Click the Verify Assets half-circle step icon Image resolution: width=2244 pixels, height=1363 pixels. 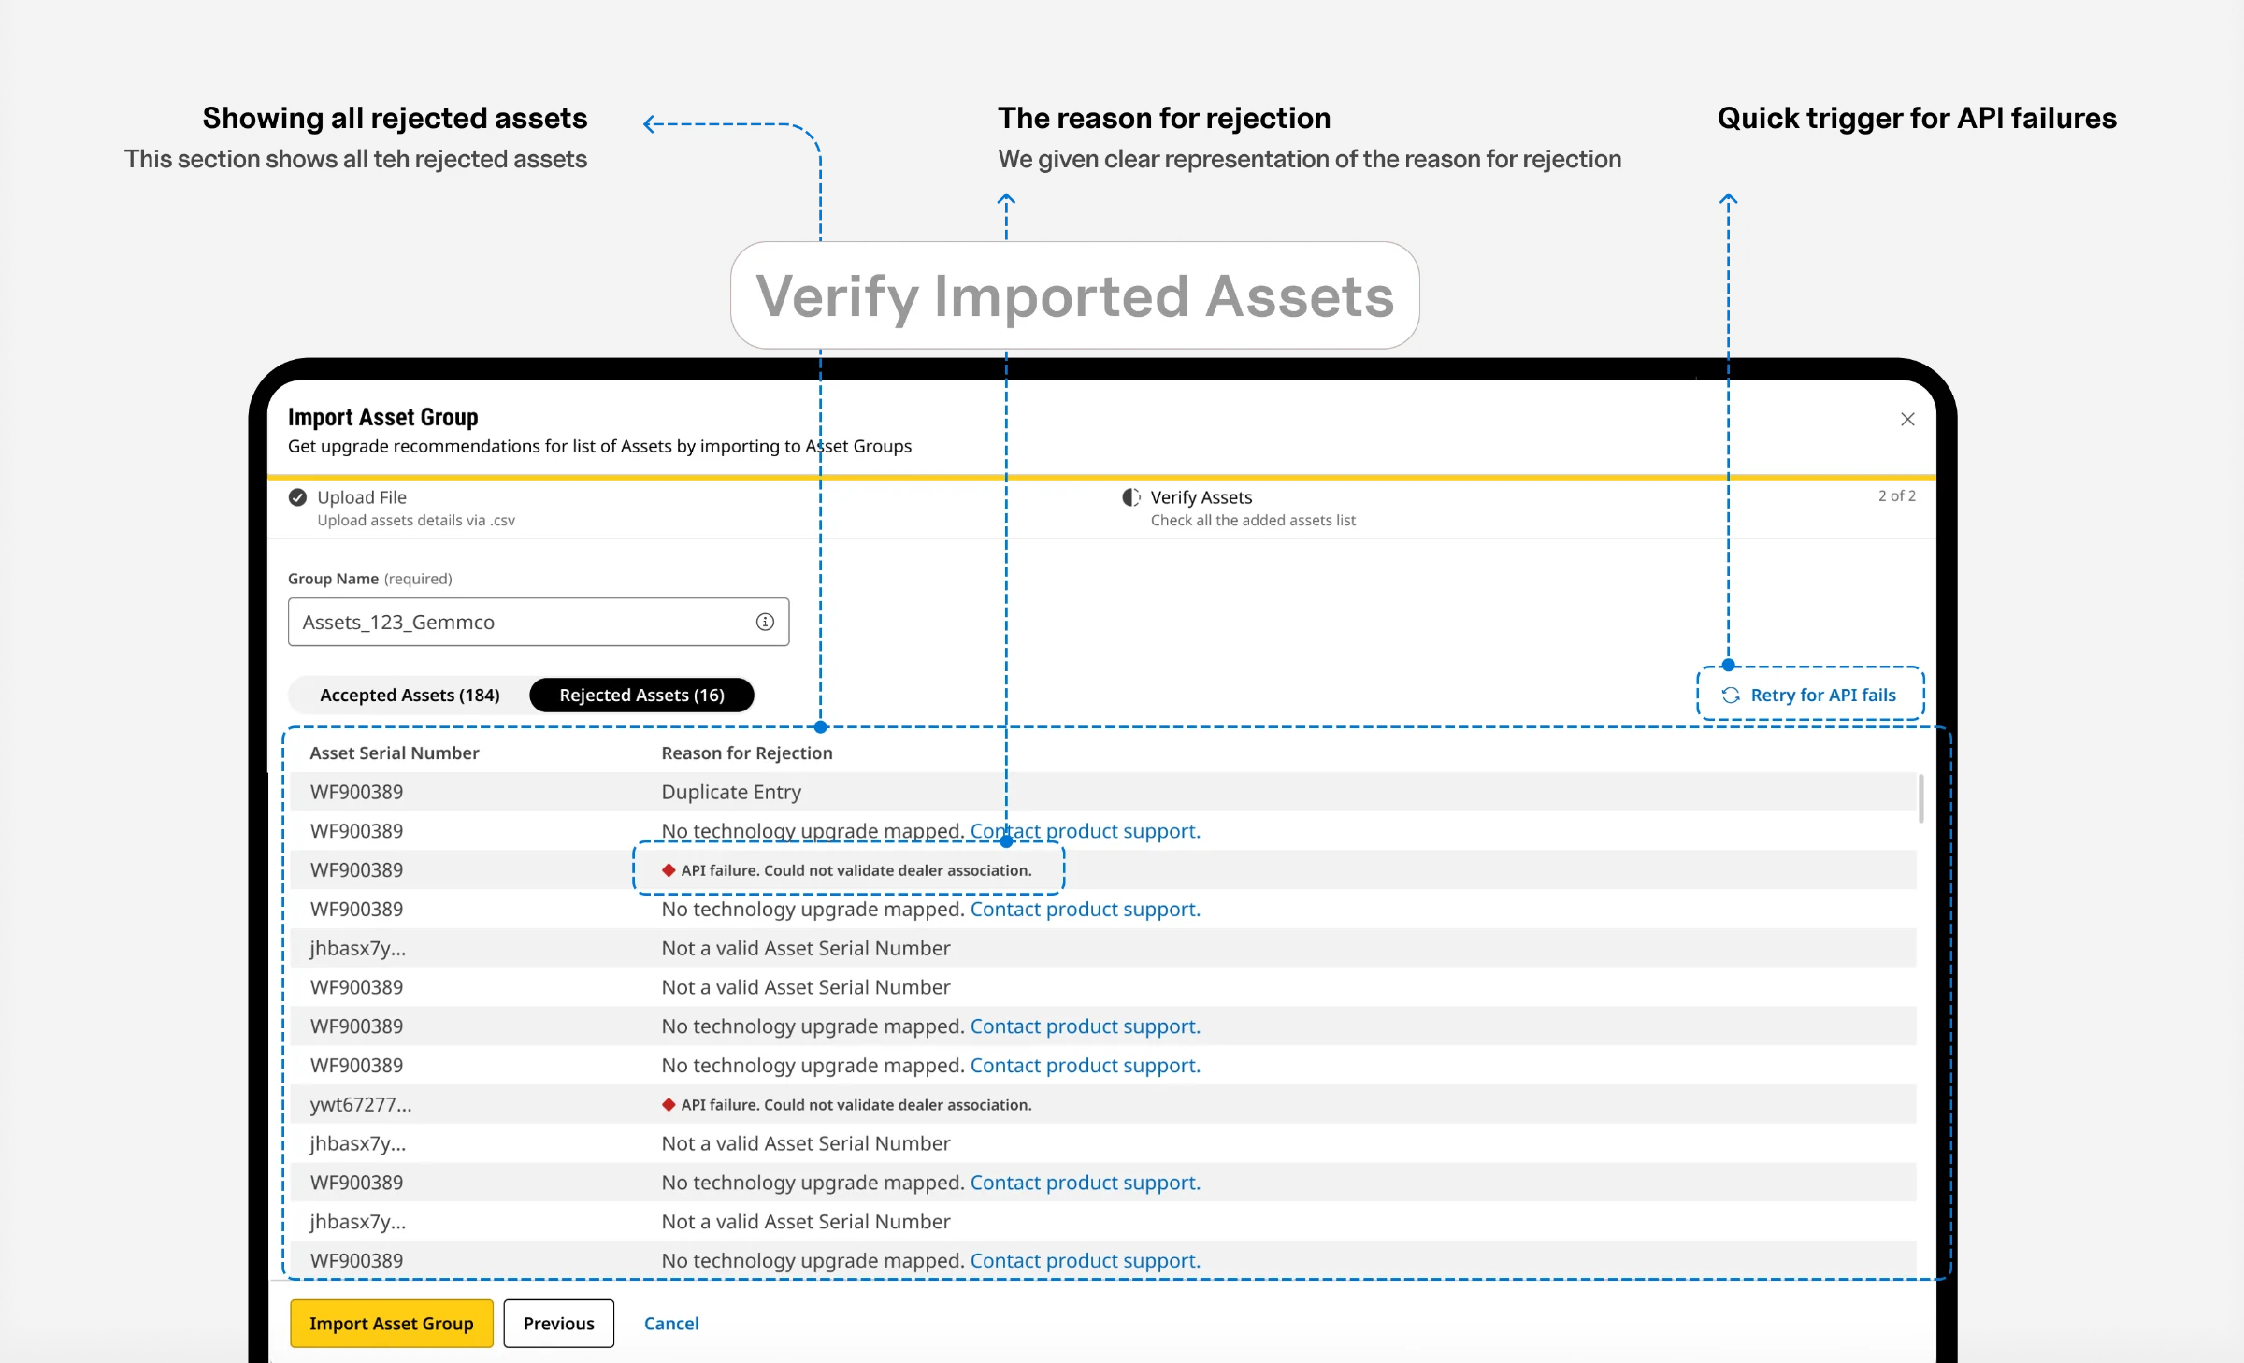1131,497
